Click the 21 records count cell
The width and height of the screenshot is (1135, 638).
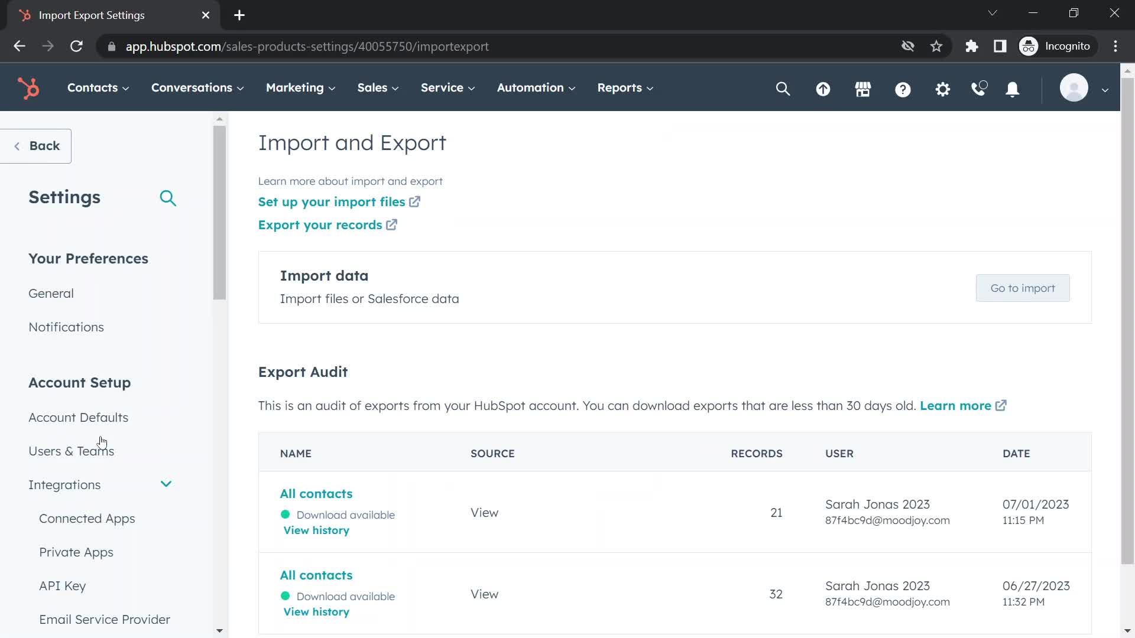(776, 513)
